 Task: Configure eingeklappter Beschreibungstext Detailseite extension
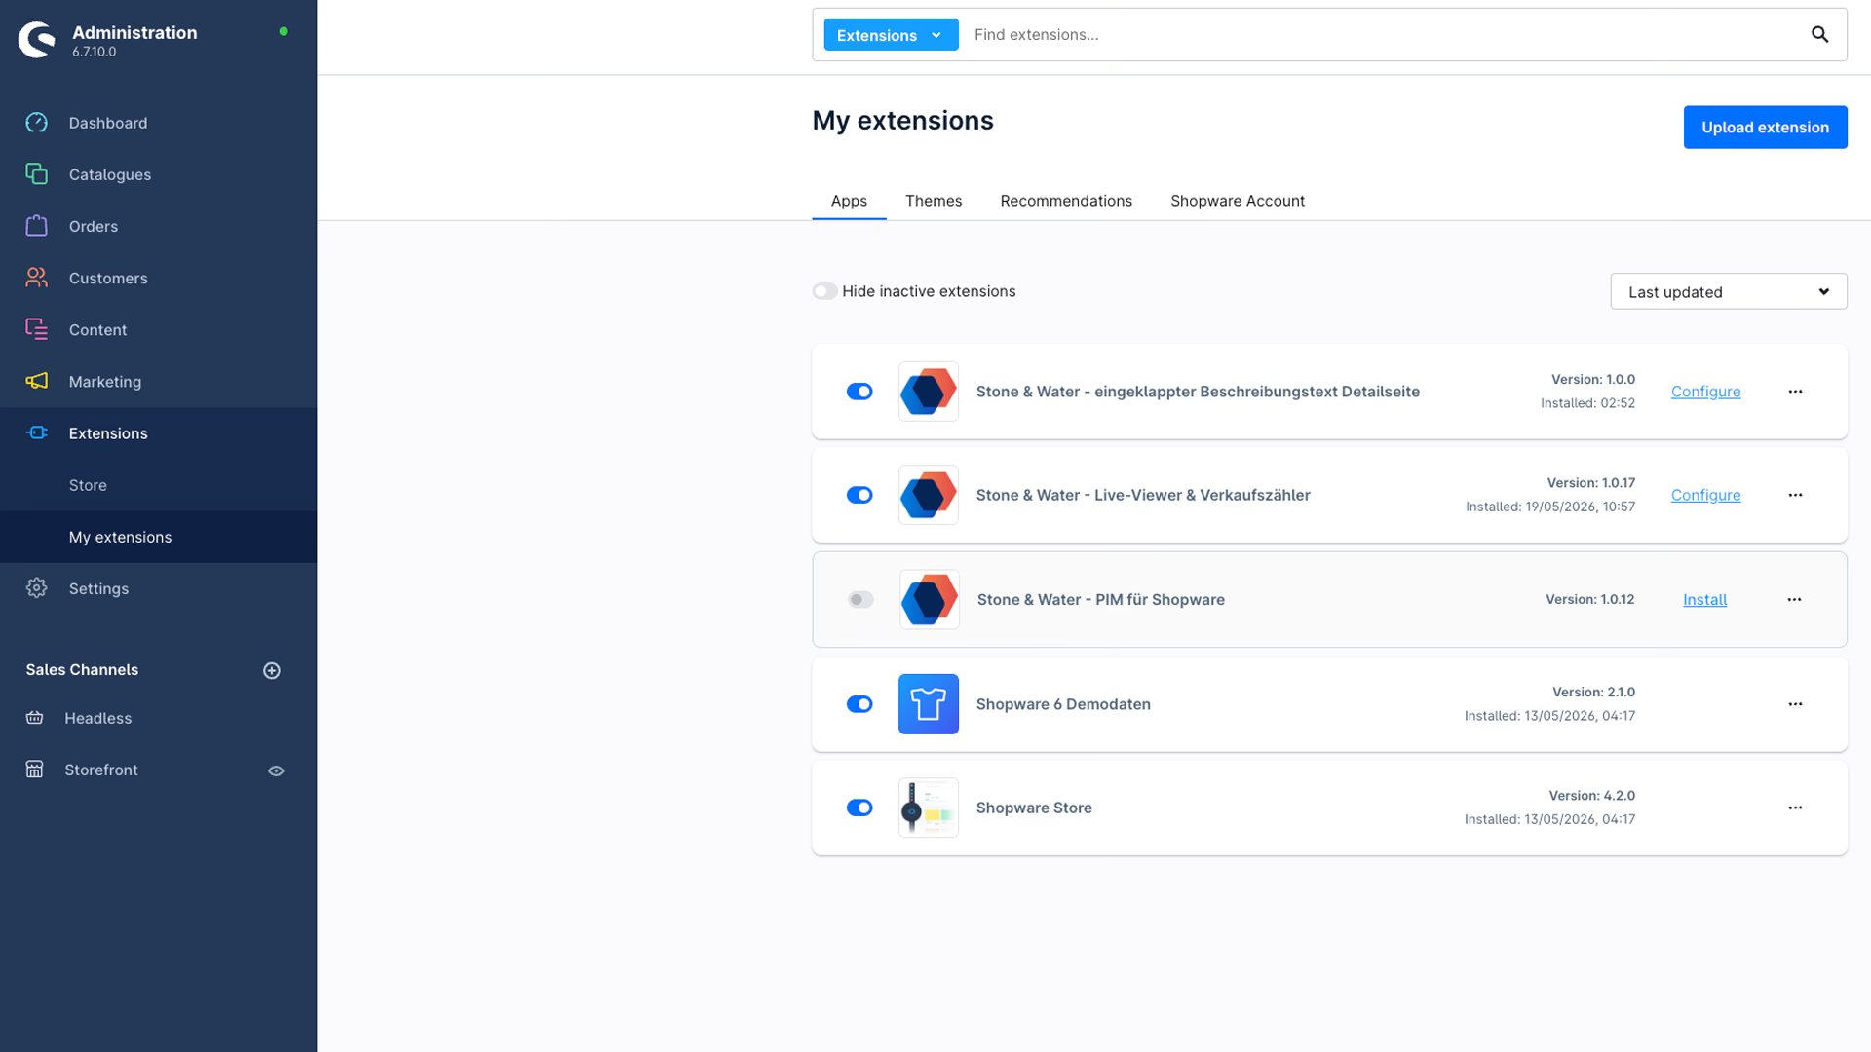[1705, 392]
